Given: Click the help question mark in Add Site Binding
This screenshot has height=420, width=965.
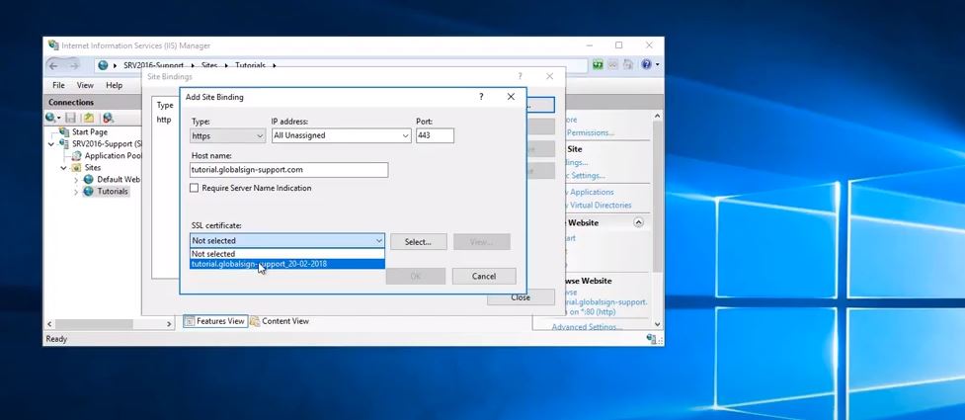Looking at the screenshot, I should [481, 97].
